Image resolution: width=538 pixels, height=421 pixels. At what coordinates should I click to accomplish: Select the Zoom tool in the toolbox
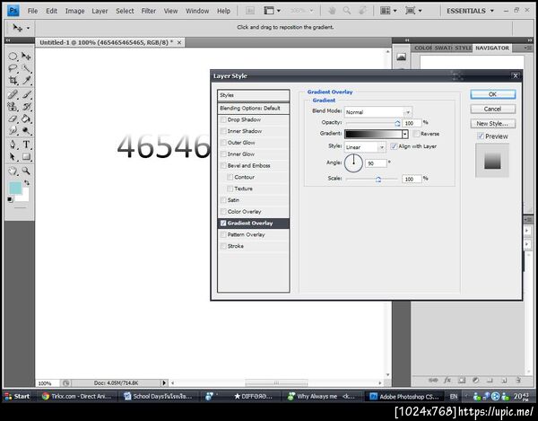click(26, 171)
